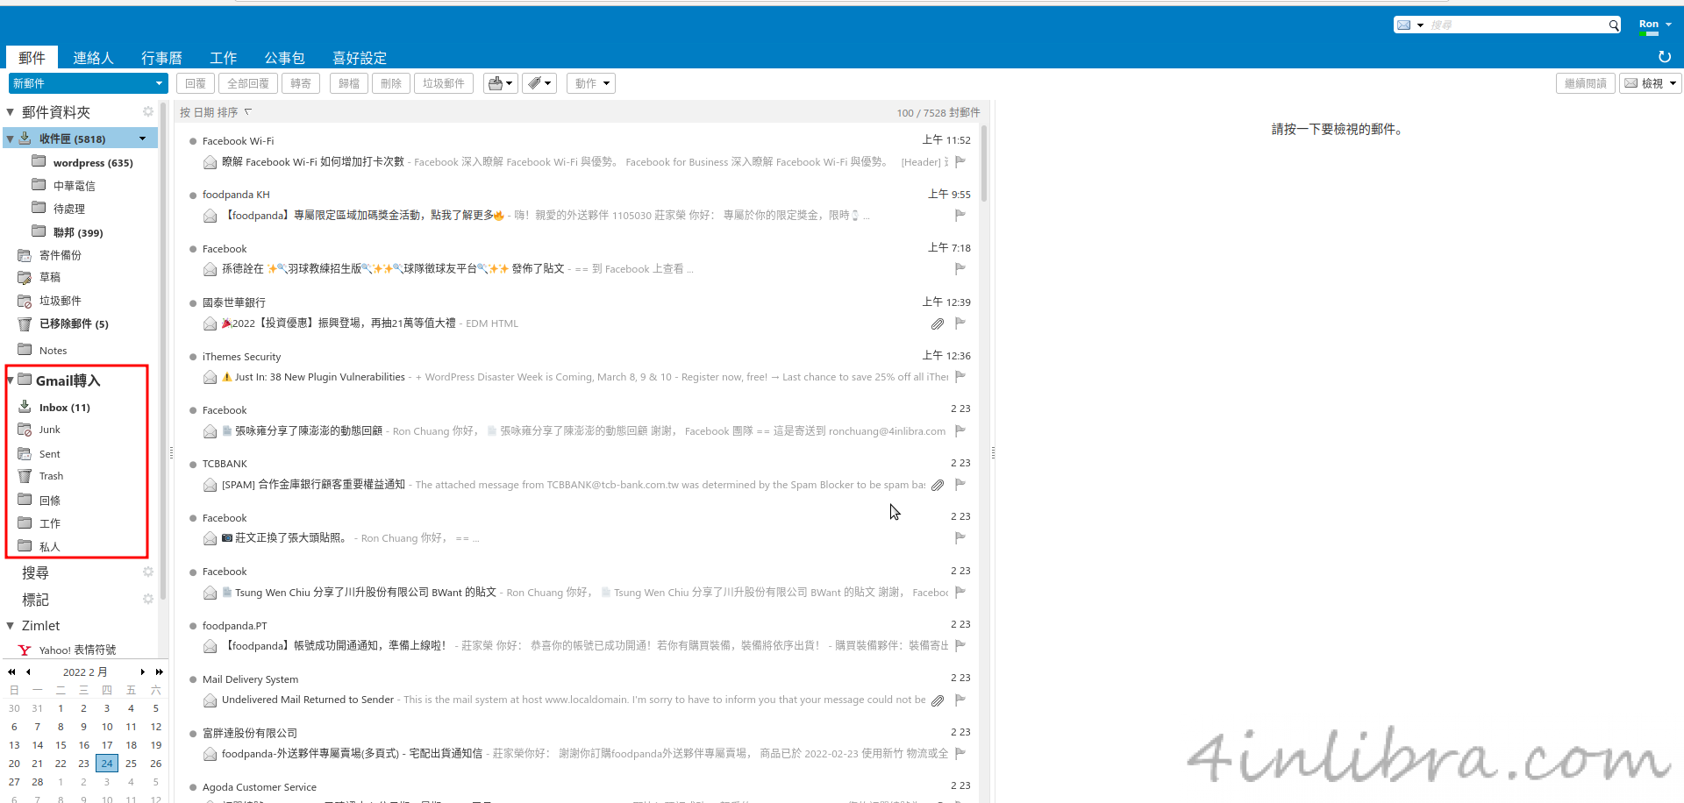Sort messages via 按 日期 排序 header
Image resolution: width=1684 pixels, height=803 pixels.
point(216,112)
